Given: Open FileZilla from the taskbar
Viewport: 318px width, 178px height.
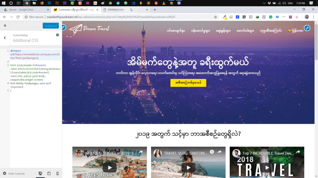Looking at the screenshot, I should pos(156,3).
